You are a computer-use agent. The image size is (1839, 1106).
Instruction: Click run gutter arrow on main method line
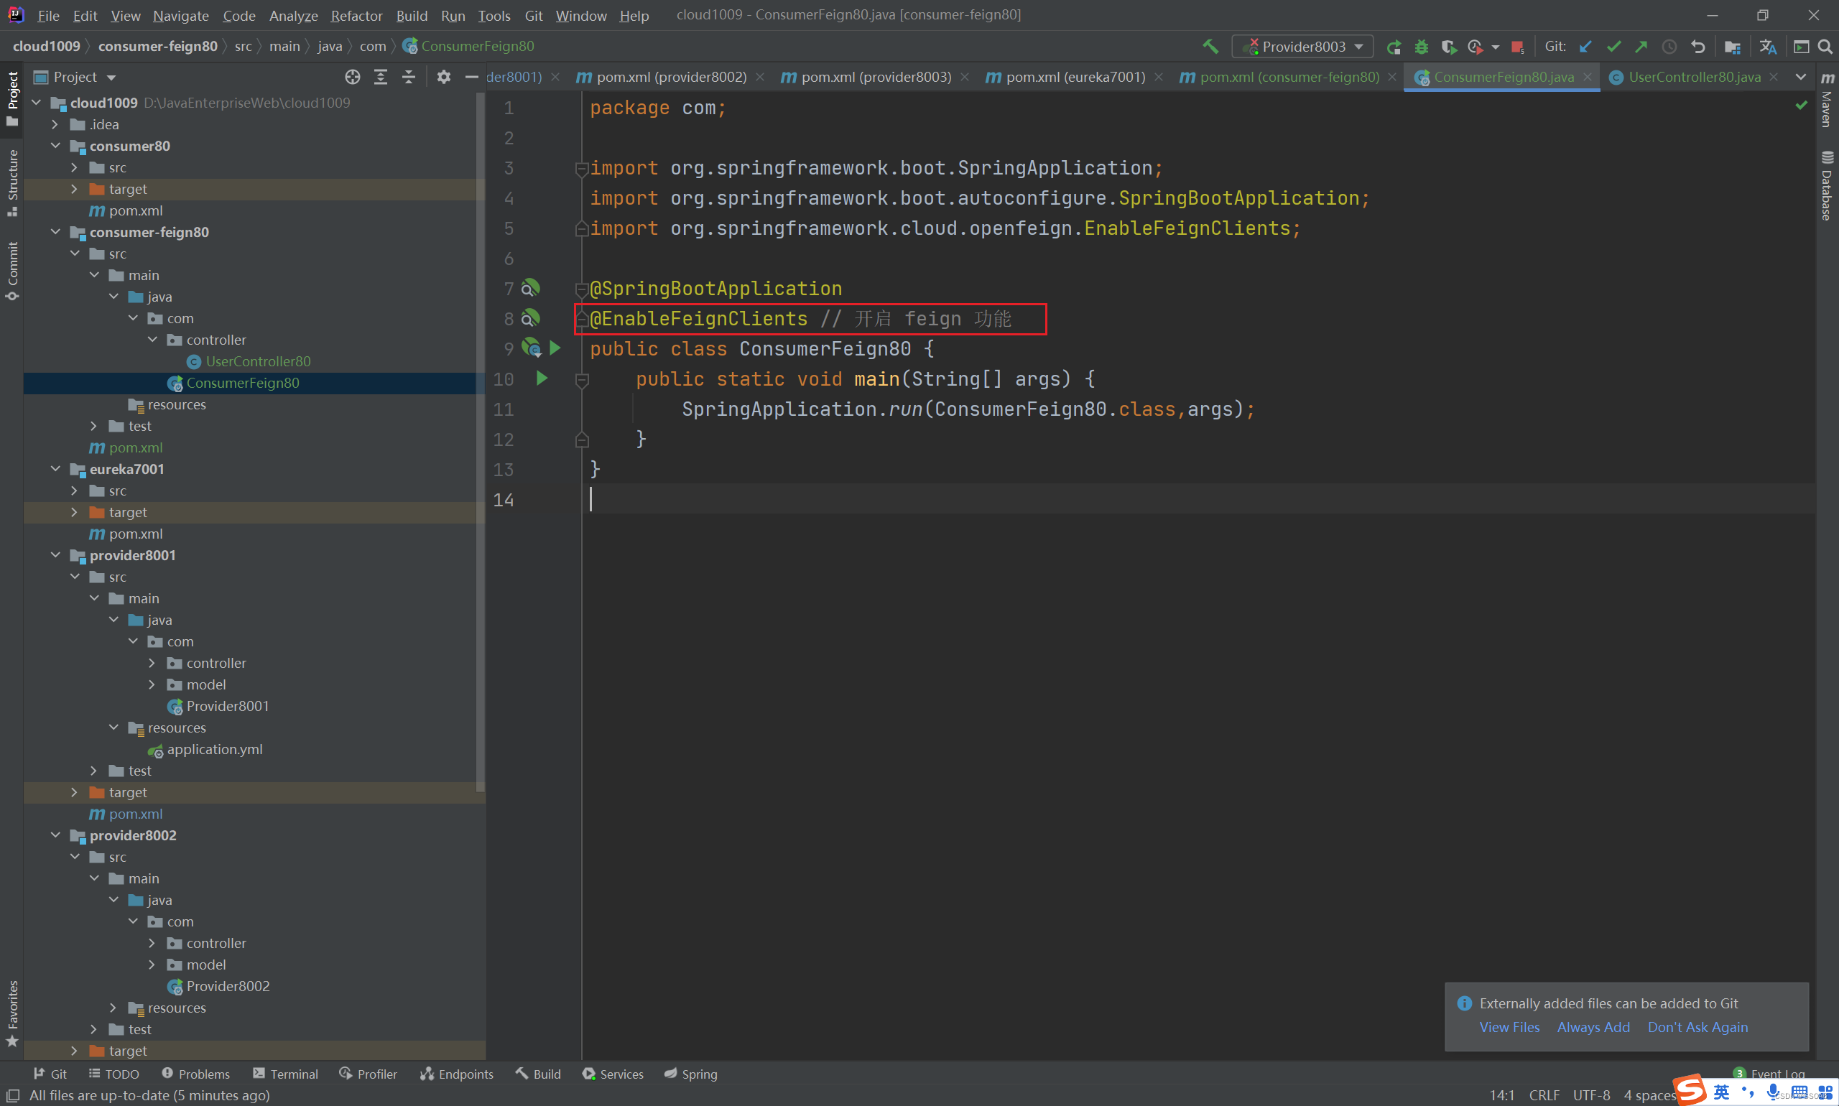click(x=542, y=378)
